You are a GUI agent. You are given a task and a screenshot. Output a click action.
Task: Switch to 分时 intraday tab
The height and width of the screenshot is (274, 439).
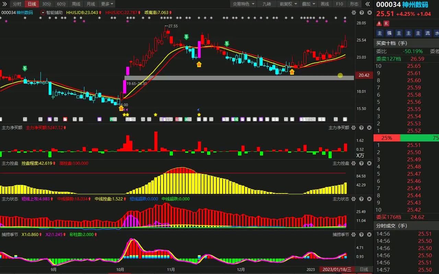point(17,4)
